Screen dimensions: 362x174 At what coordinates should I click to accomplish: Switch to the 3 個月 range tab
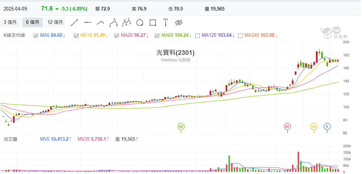point(10,22)
